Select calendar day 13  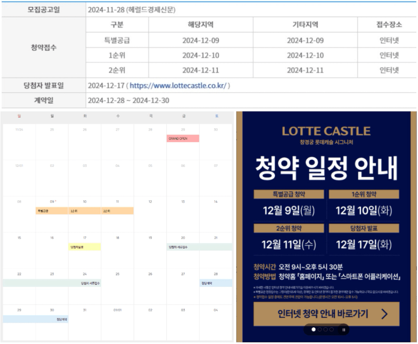[183, 202]
